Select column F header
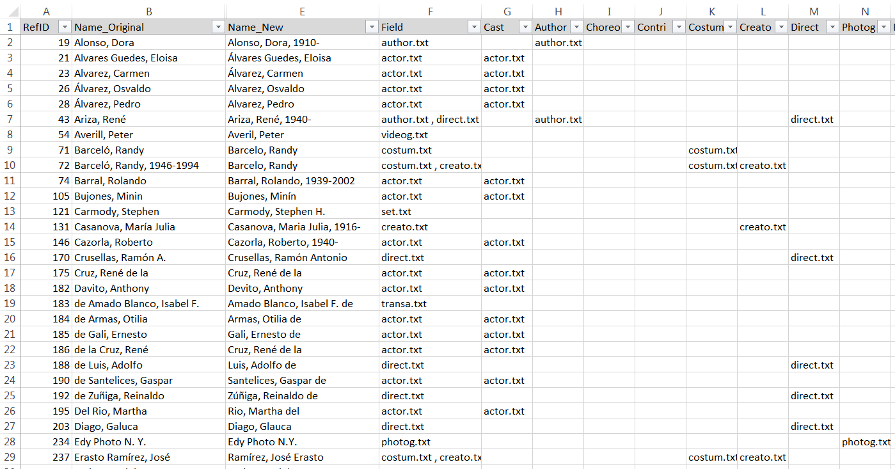This screenshot has height=469, width=895. (430, 11)
